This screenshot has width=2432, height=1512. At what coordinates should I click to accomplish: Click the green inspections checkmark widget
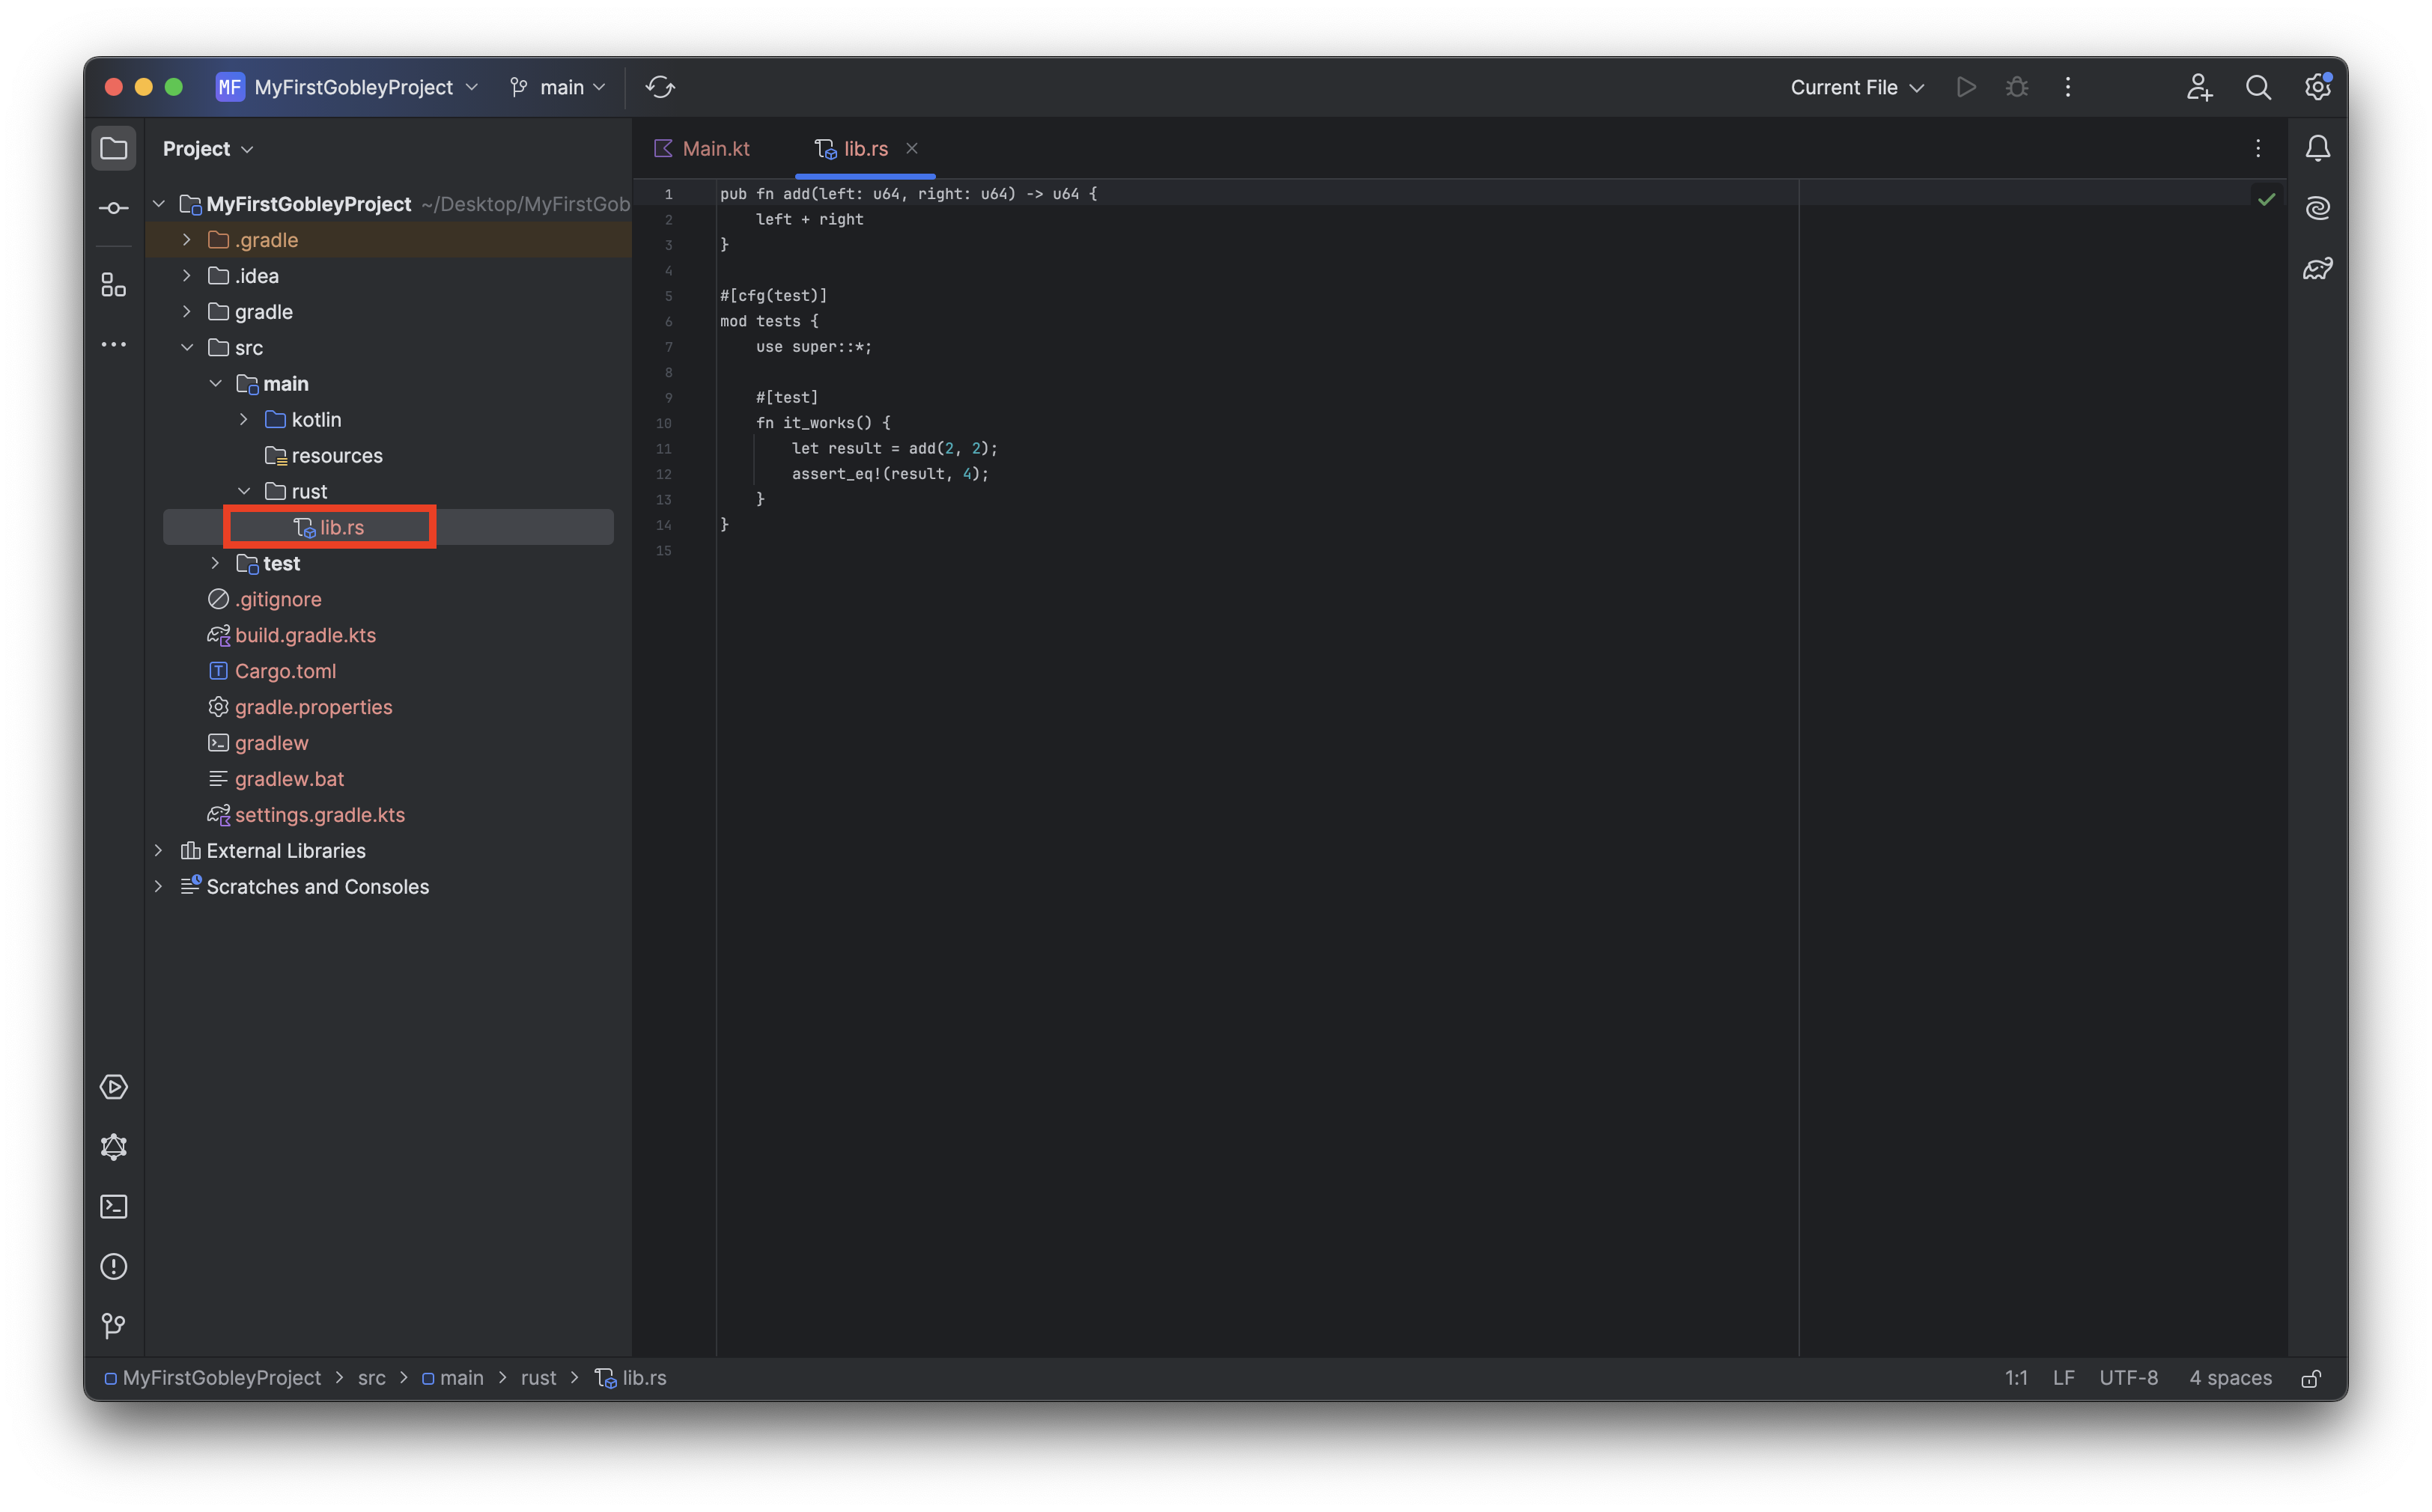[x=2266, y=199]
